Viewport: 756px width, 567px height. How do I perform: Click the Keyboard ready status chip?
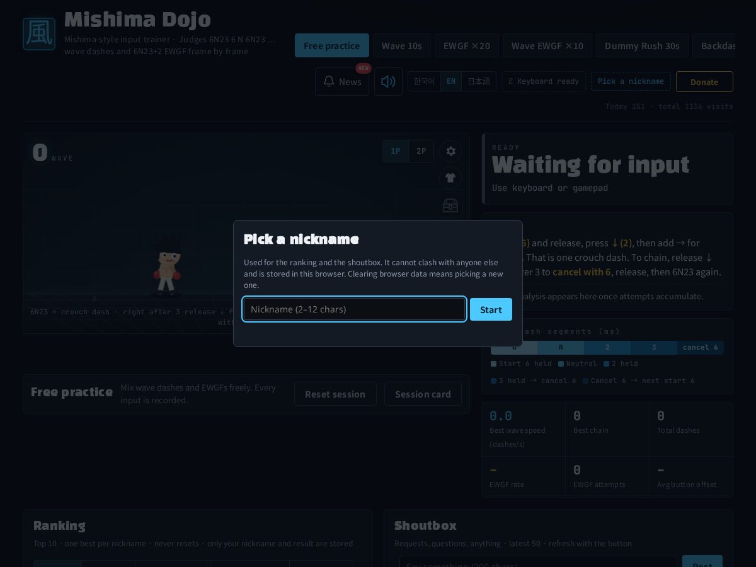point(544,81)
